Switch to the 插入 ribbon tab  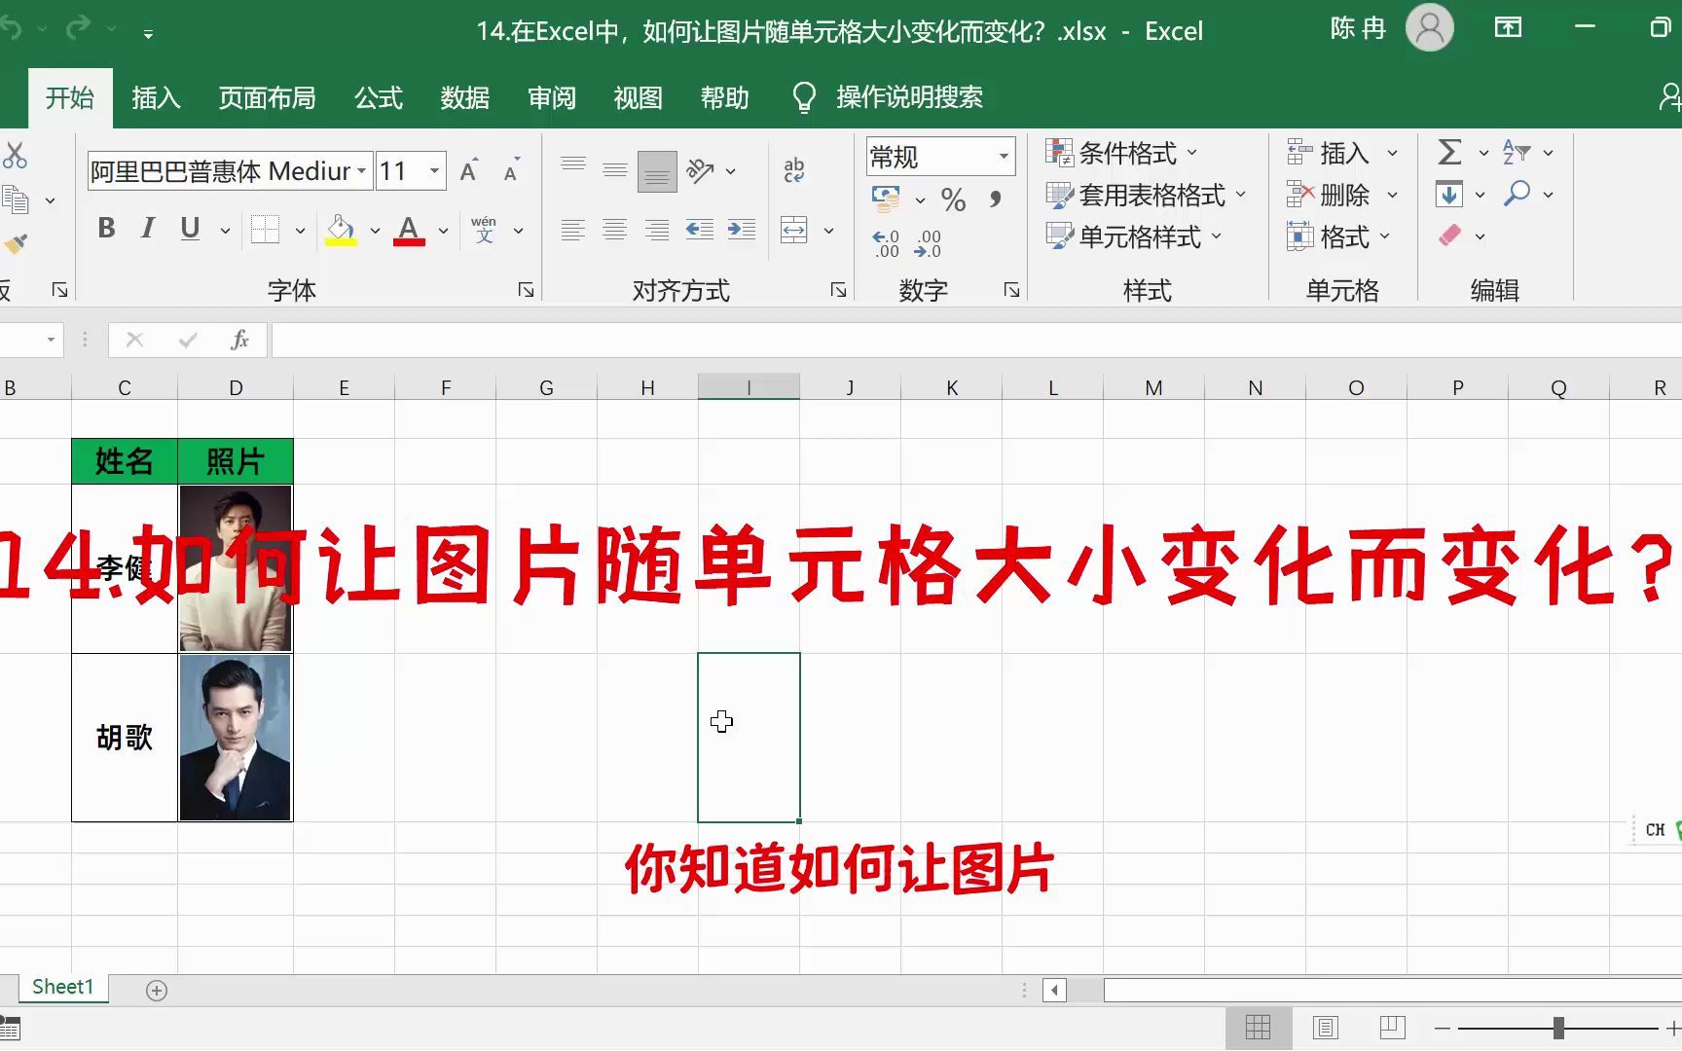(156, 97)
